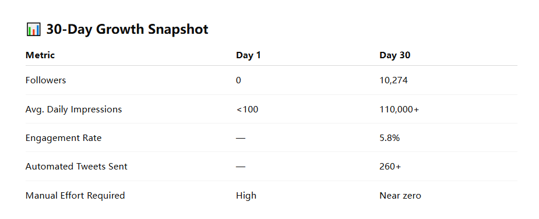This screenshot has height=219, width=539.
Task: Click the <100 impressions value
Action: 247,110
